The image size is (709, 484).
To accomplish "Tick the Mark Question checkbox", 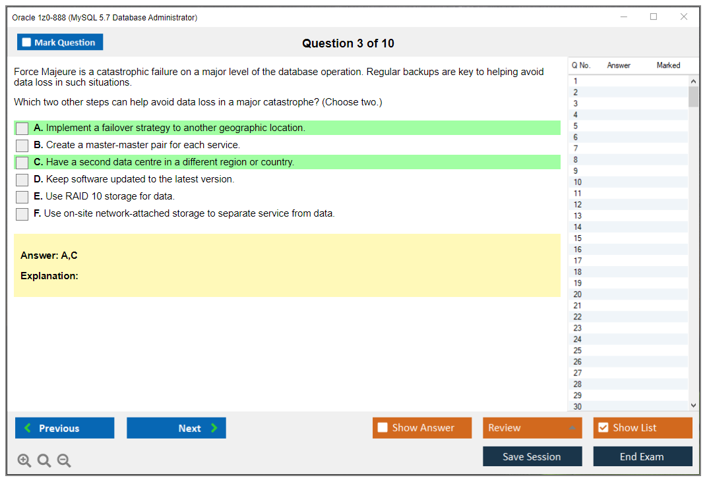I will pyautogui.click(x=27, y=43).
